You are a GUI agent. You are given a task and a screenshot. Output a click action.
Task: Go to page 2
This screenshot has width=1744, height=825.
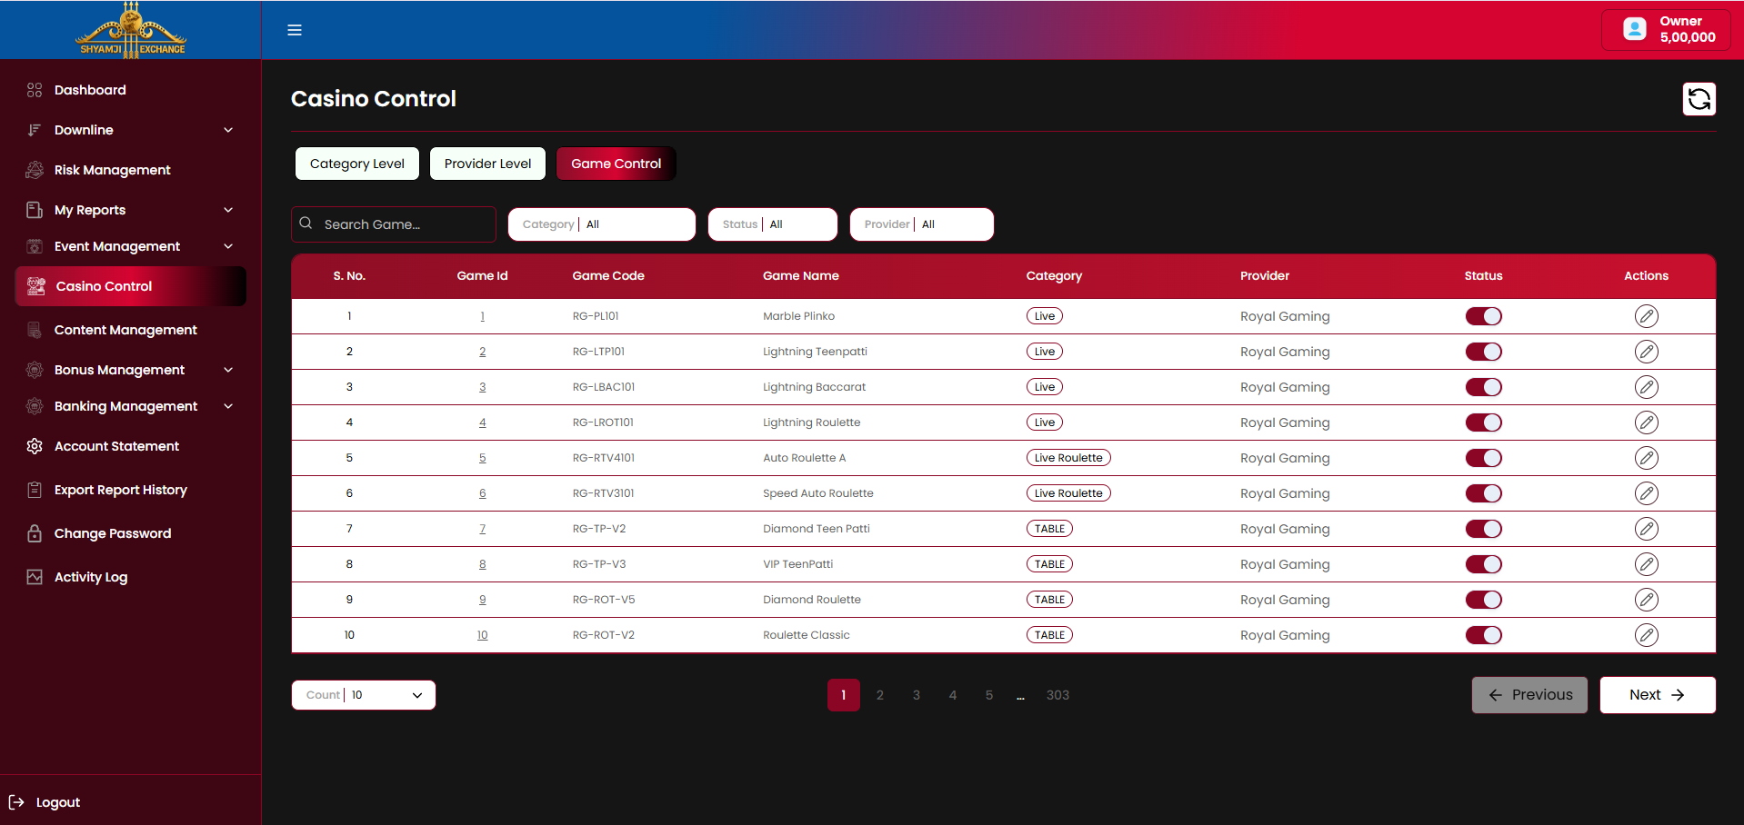[x=880, y=695]
